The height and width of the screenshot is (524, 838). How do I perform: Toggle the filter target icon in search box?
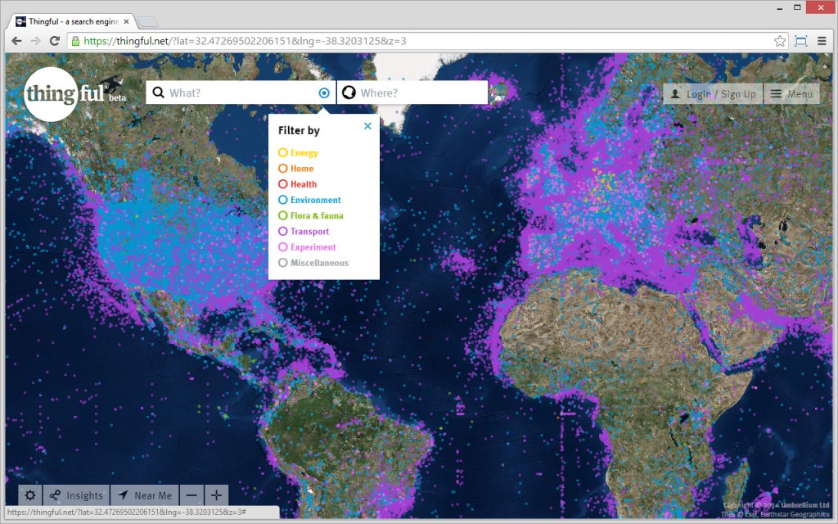pyautogui.click(x=324, y=93)
